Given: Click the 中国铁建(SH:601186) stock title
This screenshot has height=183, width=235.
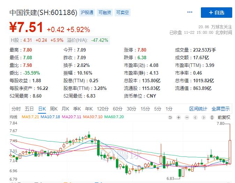Looking at the screenshot, I should pyautogui.click(x=43, y=13).
